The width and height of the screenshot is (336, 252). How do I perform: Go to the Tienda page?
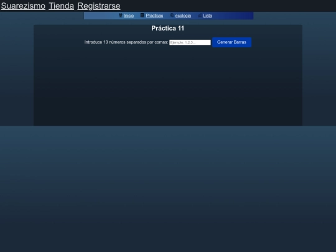(x=61, y=6)
